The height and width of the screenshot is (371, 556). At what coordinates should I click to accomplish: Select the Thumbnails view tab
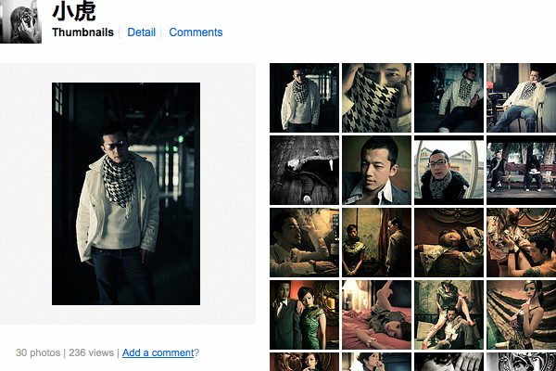coord(82,32)
